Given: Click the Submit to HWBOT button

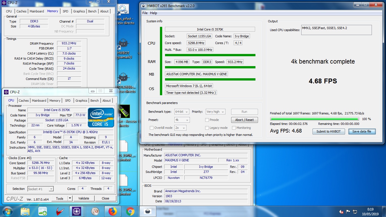Looking at the screenshot, I should (x=329, y=131).
